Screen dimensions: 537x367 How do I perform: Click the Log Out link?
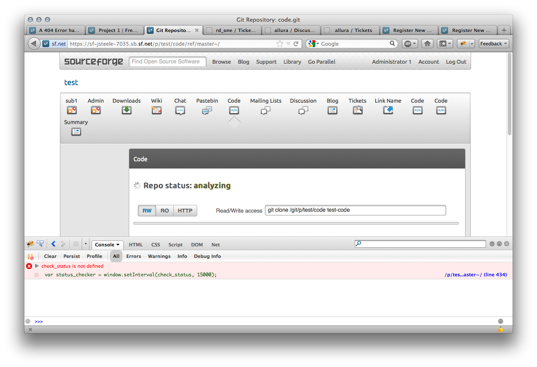pyautogui.click(x=456, y=62)
